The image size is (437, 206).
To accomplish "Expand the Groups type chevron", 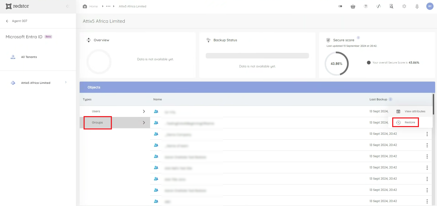I will 144,123.
